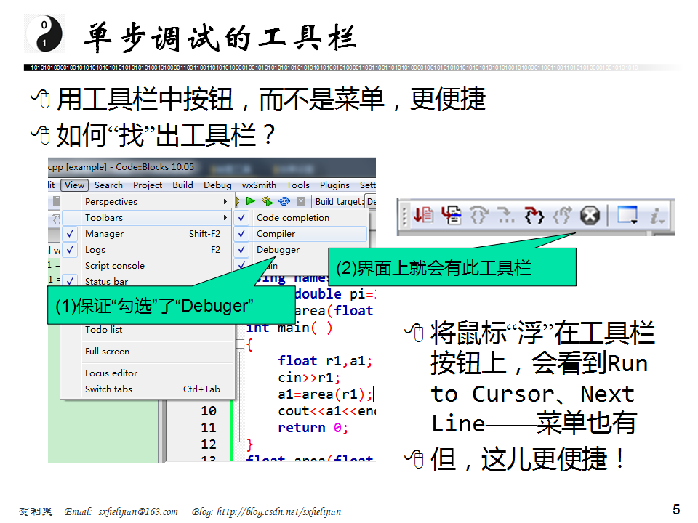The image size is (698, 523).
Task: Click the Script console menu entry
Action: pos(115,266)
